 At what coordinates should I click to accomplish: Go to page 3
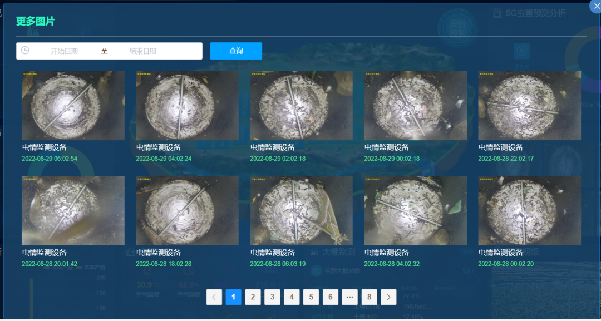click(x=272, y=297)
